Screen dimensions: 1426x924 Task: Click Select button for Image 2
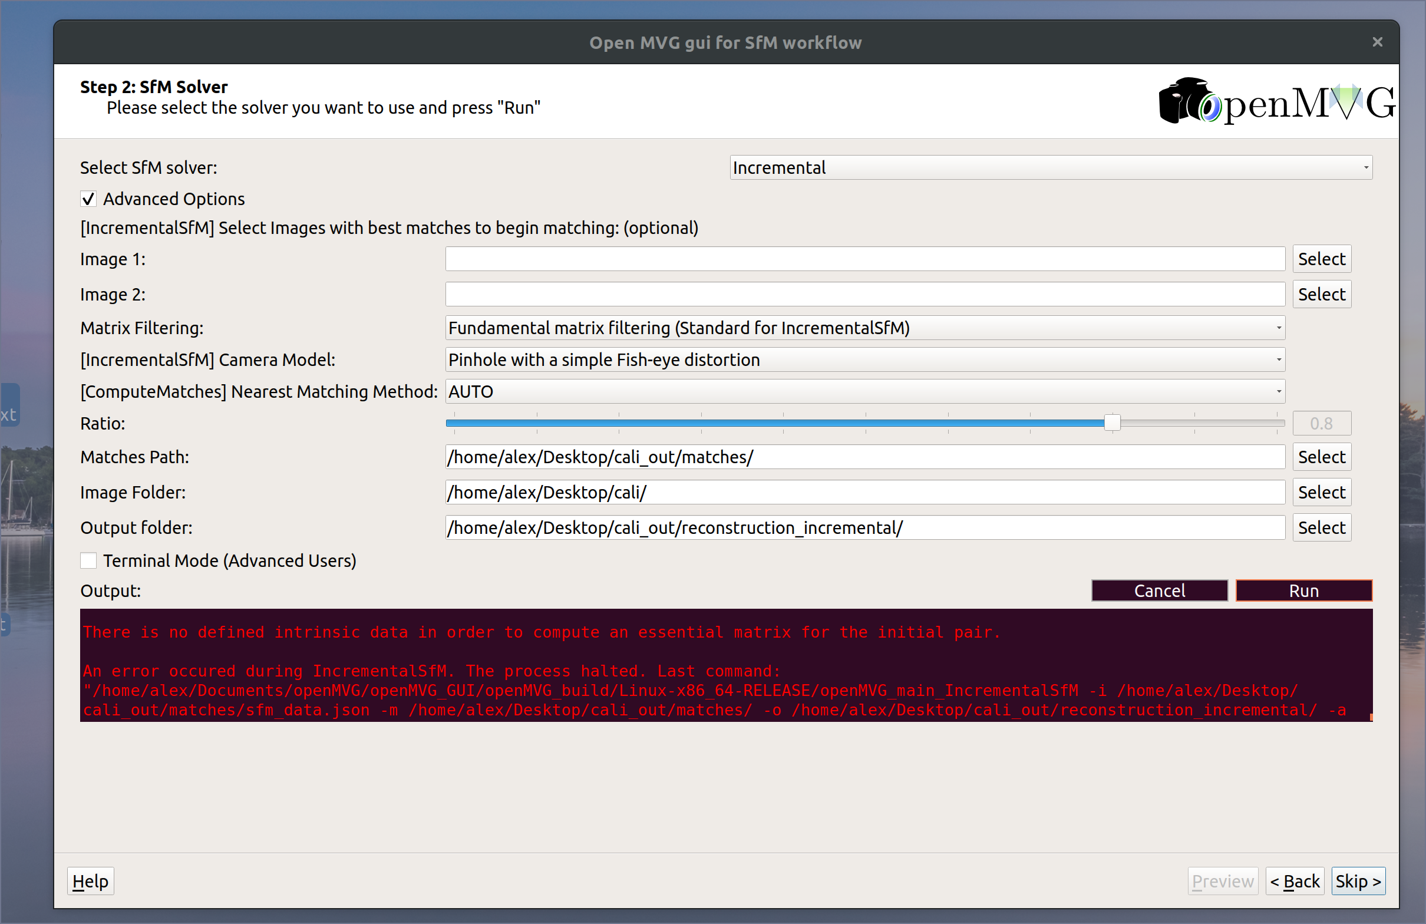coord(1321,295)
